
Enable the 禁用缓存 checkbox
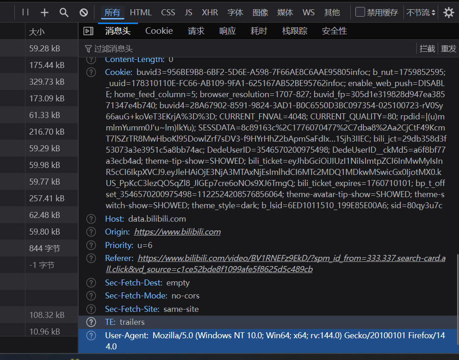360,12
